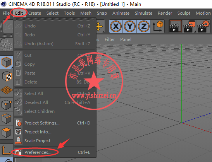Click Render View clapperboard icon

pyautogui.click(x=175, y=26)
